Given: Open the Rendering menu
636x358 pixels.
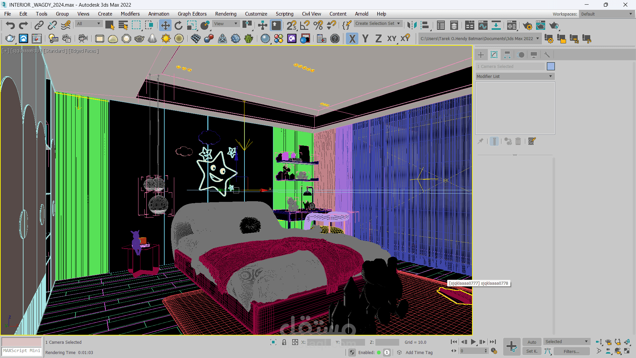Looking at the screenshot, I should click(x=226, y=14).
